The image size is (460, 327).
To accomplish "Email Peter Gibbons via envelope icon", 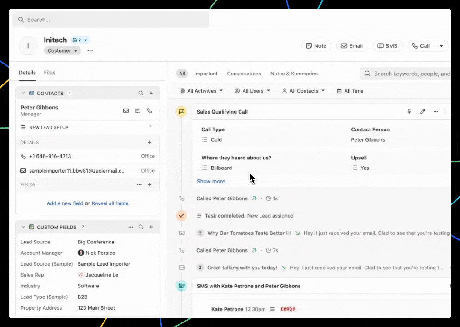I will click(x=126, y=111).
